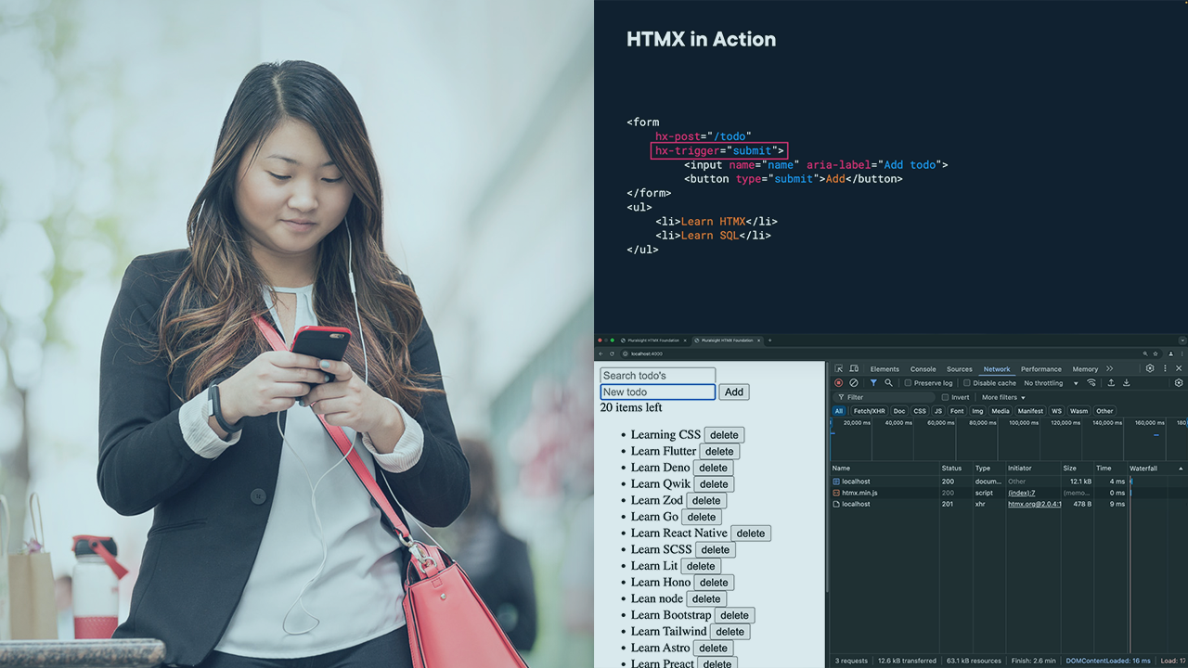Click the record network log icon
Viewport: 1188px width, 668px height.
point(839,383)
